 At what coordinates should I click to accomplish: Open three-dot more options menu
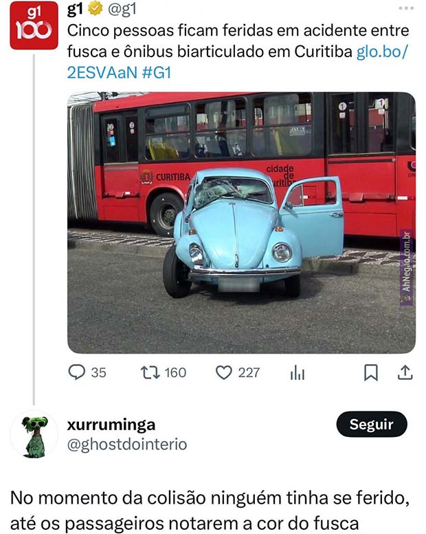406,9
